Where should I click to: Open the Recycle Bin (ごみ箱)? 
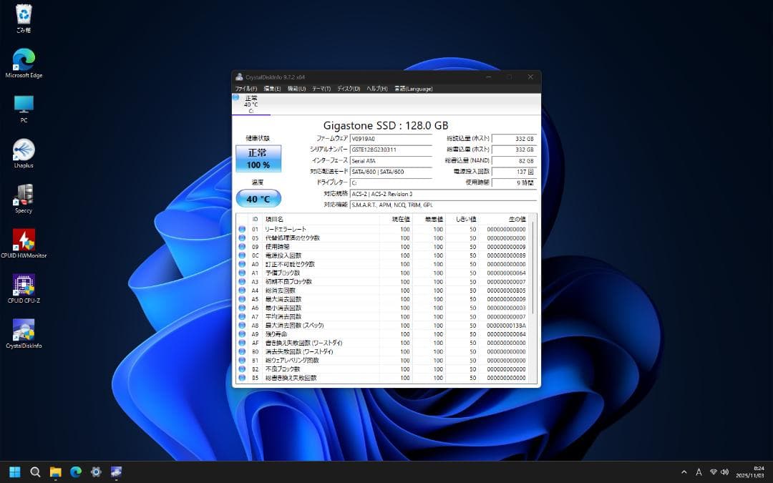click(24, 13)
